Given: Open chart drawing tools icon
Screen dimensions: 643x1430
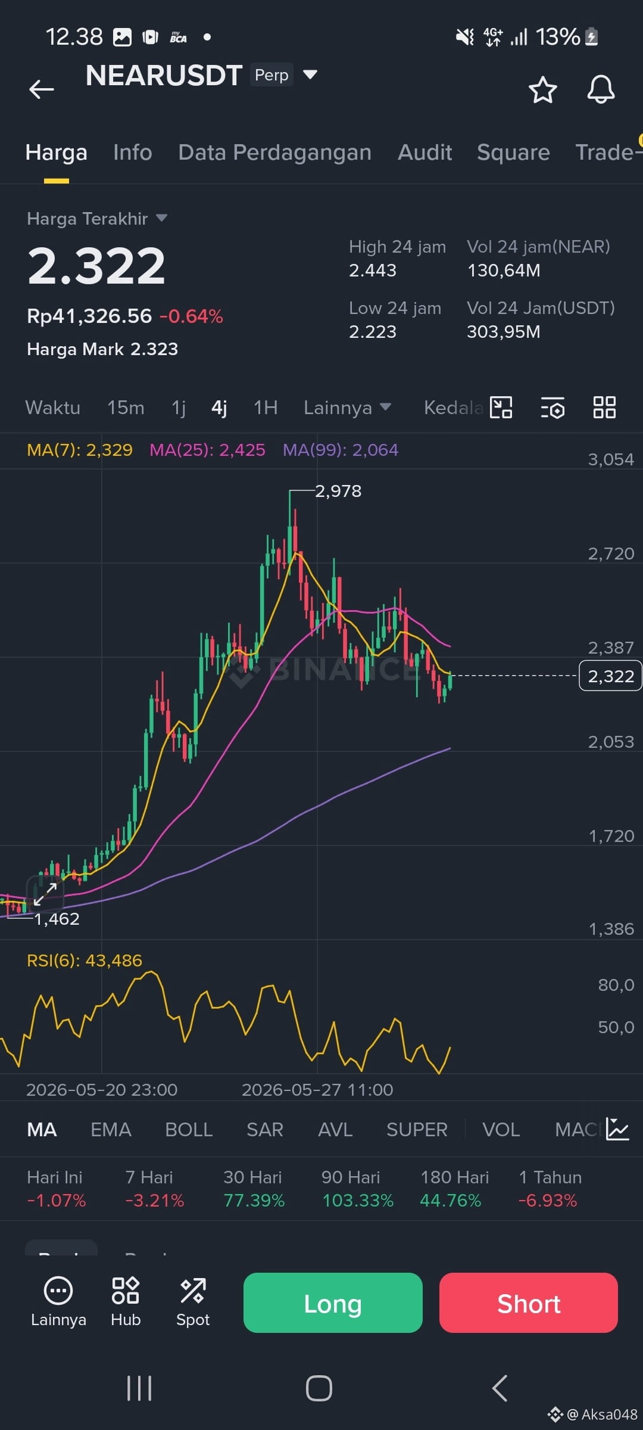Looking at the screenshot, I should 501,408.
